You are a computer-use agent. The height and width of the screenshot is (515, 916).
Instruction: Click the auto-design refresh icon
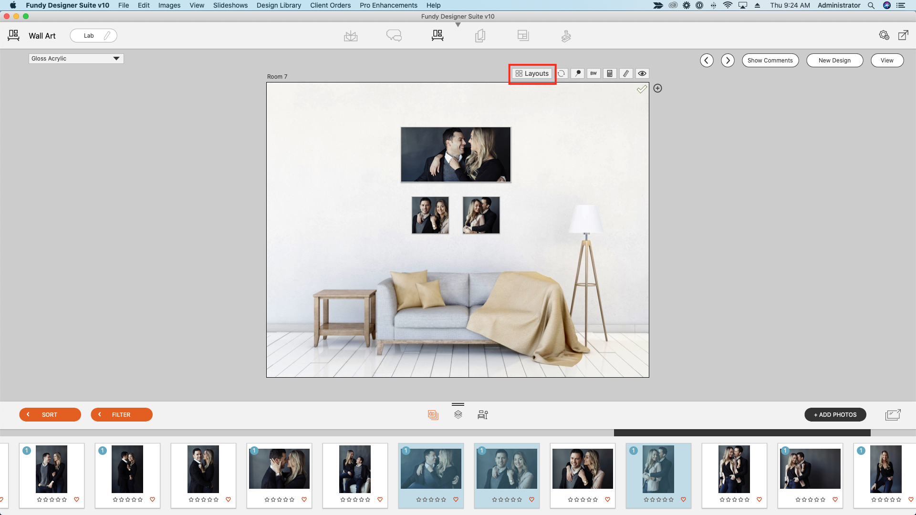coord(562,73)
